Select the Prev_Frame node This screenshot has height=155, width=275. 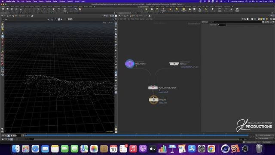point(130,64)
